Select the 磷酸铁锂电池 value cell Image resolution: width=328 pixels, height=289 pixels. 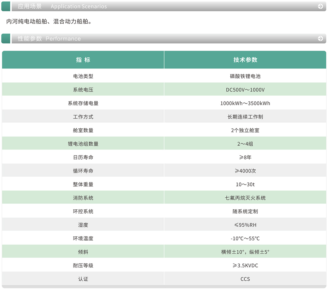(245, 76)
